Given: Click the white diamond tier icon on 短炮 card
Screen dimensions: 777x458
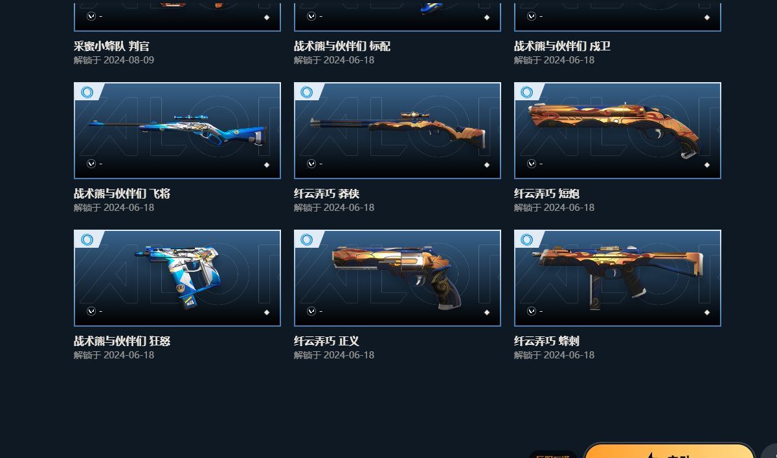Looking at the screenshot, I should [707, 165].
